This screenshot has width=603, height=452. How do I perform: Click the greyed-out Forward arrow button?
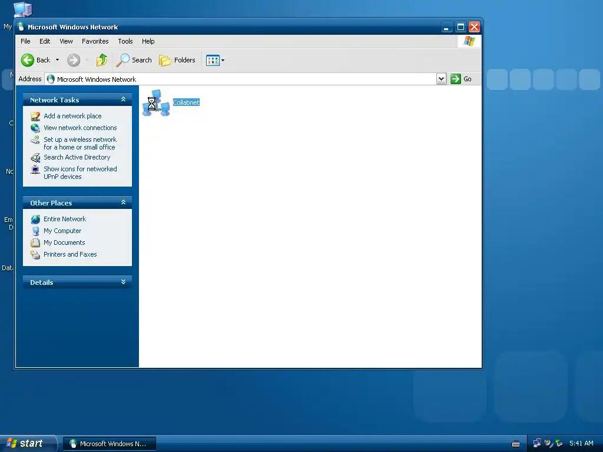(74, 60)
